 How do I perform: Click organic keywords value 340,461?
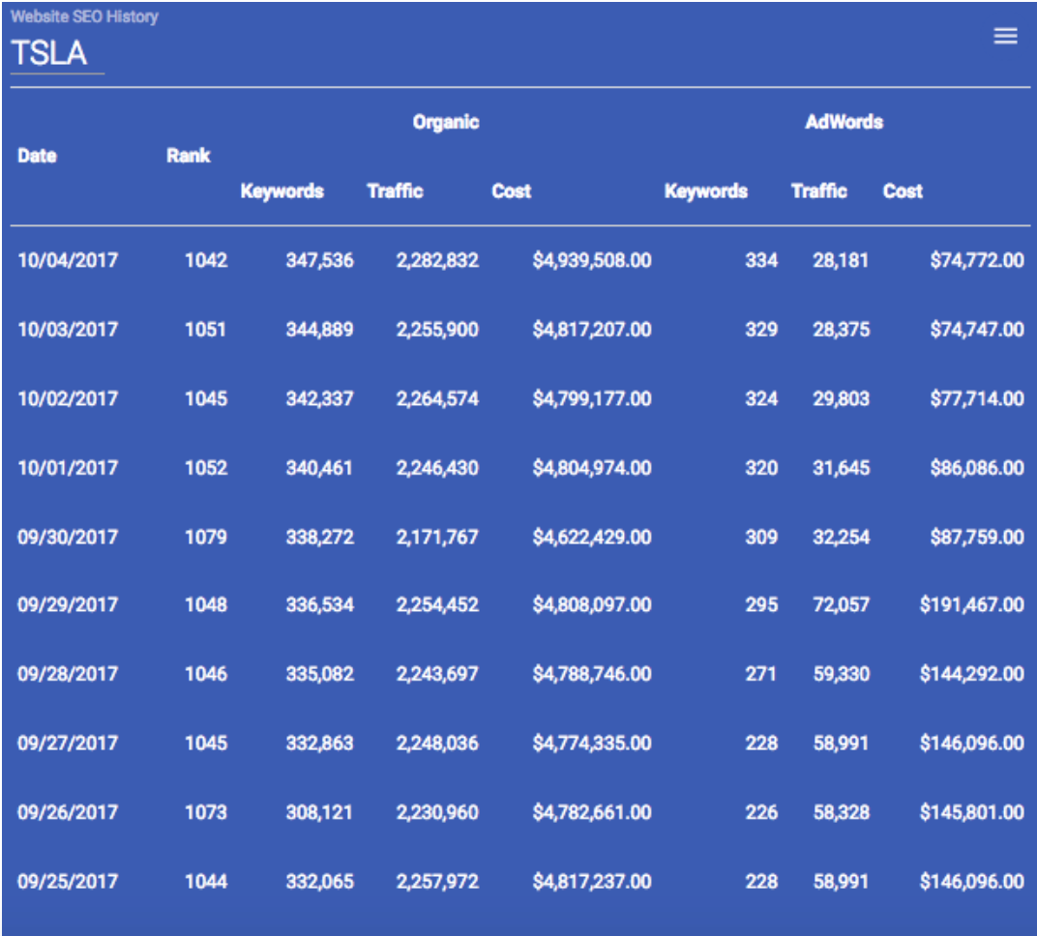(x=319, y=468)
